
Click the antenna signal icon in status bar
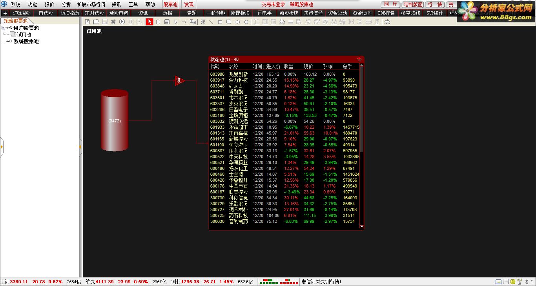[520, 282]
